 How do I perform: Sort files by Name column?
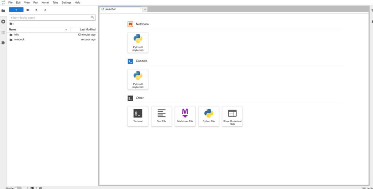click(13, 29)
